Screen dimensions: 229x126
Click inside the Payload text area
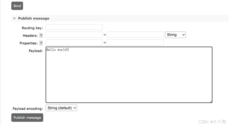click(129, 75)
